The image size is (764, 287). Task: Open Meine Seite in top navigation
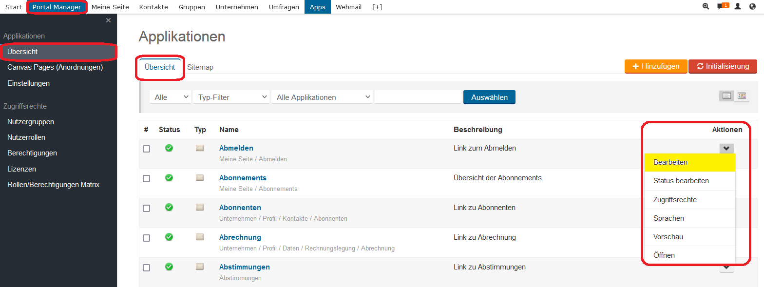[x=110, y=7]
